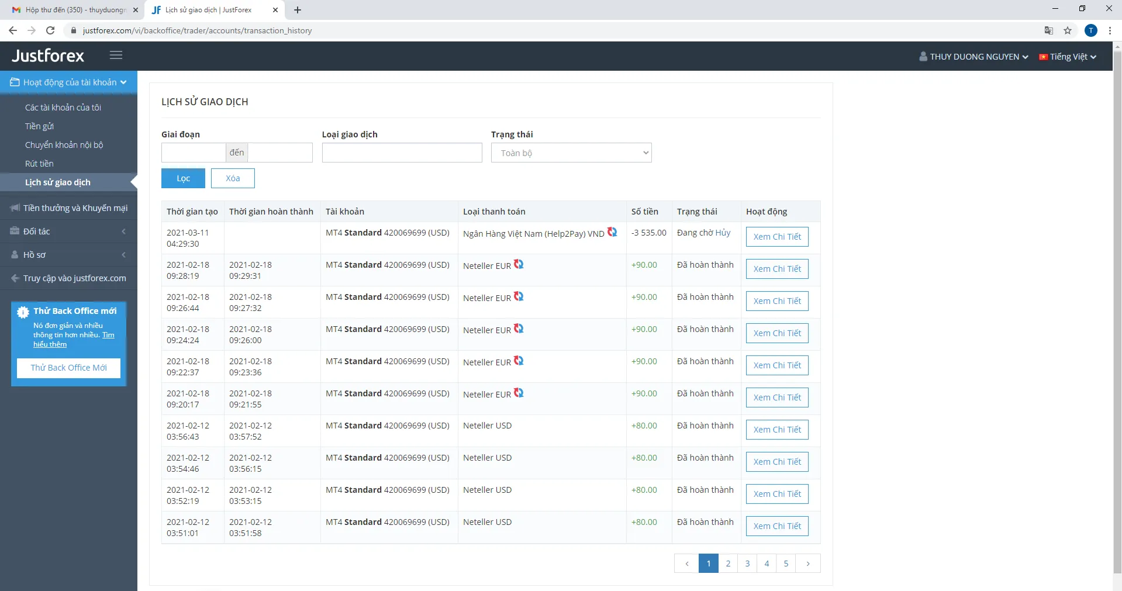Click the conversion icon on the 09:20:17 Neteller EUR row
Screen dimensions: 1122x591
coord(519,393)
